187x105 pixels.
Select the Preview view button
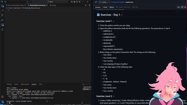point(98,7)
